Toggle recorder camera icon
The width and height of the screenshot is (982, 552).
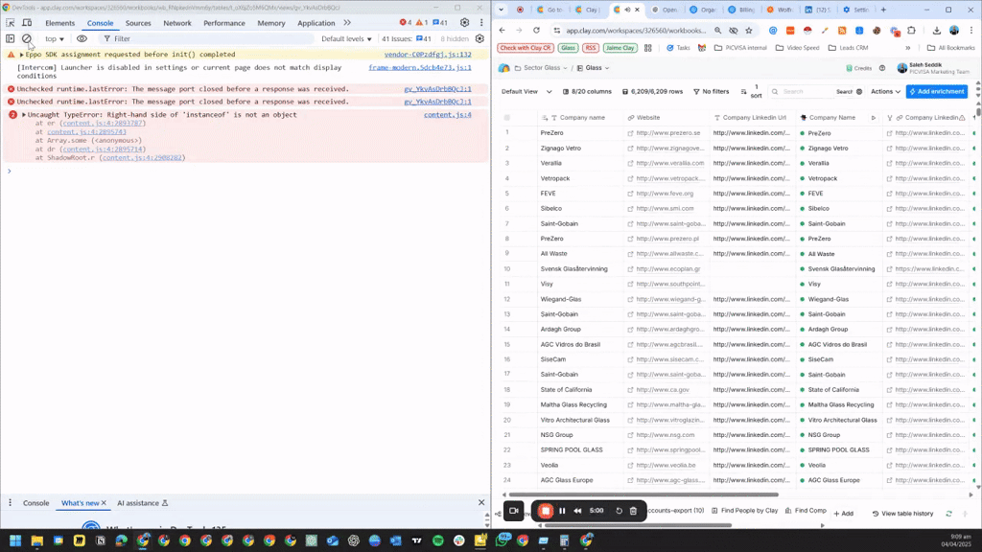point(514,511)
